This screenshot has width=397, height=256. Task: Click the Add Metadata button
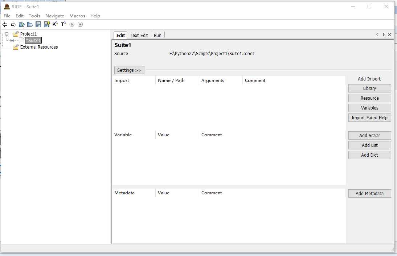pos(369,194)
